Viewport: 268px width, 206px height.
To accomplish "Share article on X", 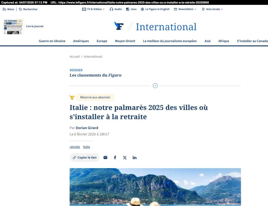I will coord(125,158).
